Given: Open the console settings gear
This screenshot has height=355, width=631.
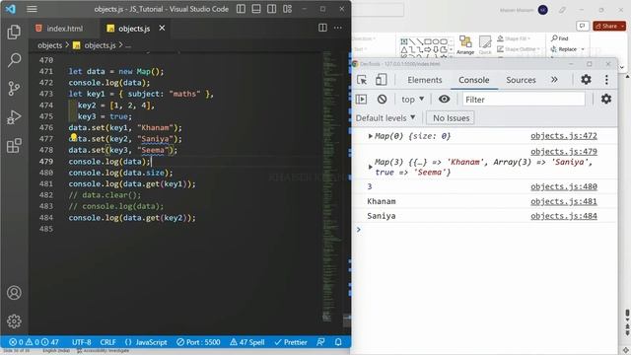Looking at the screenshot, I should tap(606, 99).
